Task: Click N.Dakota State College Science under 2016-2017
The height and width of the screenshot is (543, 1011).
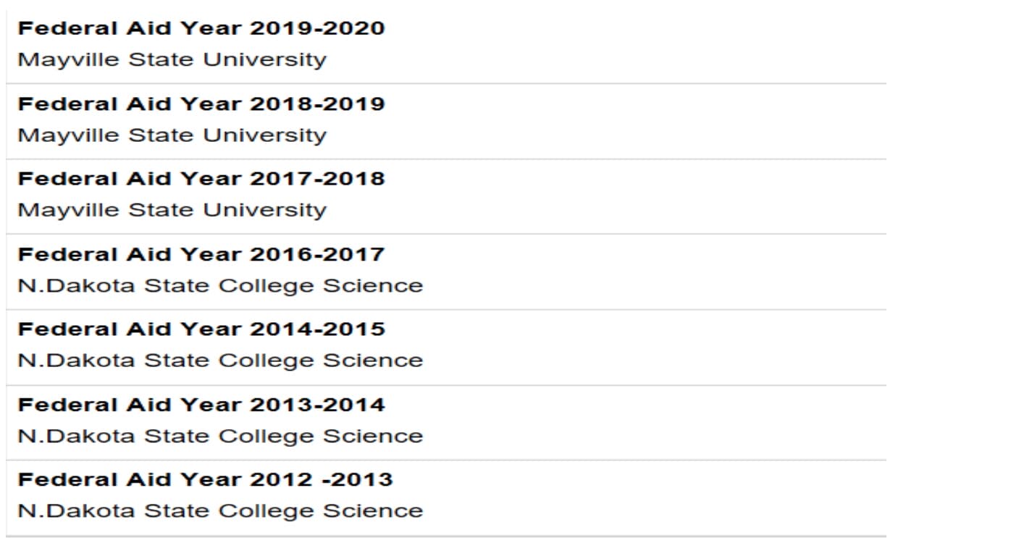Action: coord(219,285)
